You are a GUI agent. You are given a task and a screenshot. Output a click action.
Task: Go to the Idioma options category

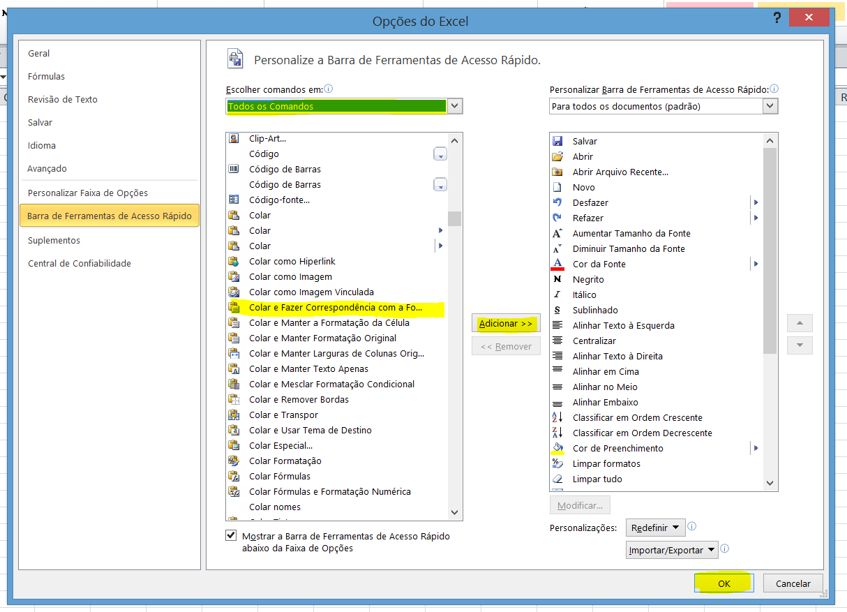110,146
